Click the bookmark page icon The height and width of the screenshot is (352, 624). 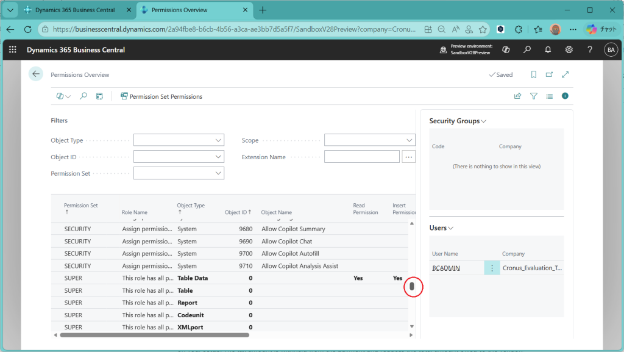pyautogui.click(x=533, y=74)
